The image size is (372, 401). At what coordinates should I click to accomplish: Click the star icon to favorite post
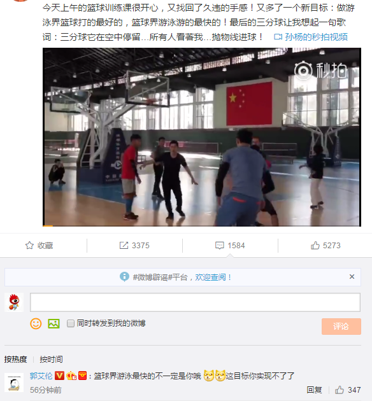pyautogui.click(x=29, y=246)
